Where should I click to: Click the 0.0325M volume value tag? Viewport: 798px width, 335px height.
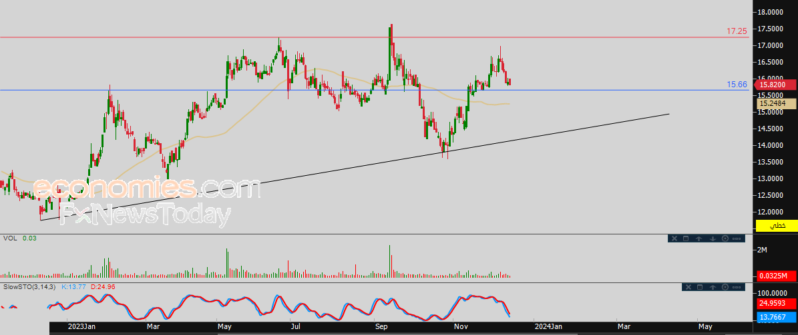point(776,276)
